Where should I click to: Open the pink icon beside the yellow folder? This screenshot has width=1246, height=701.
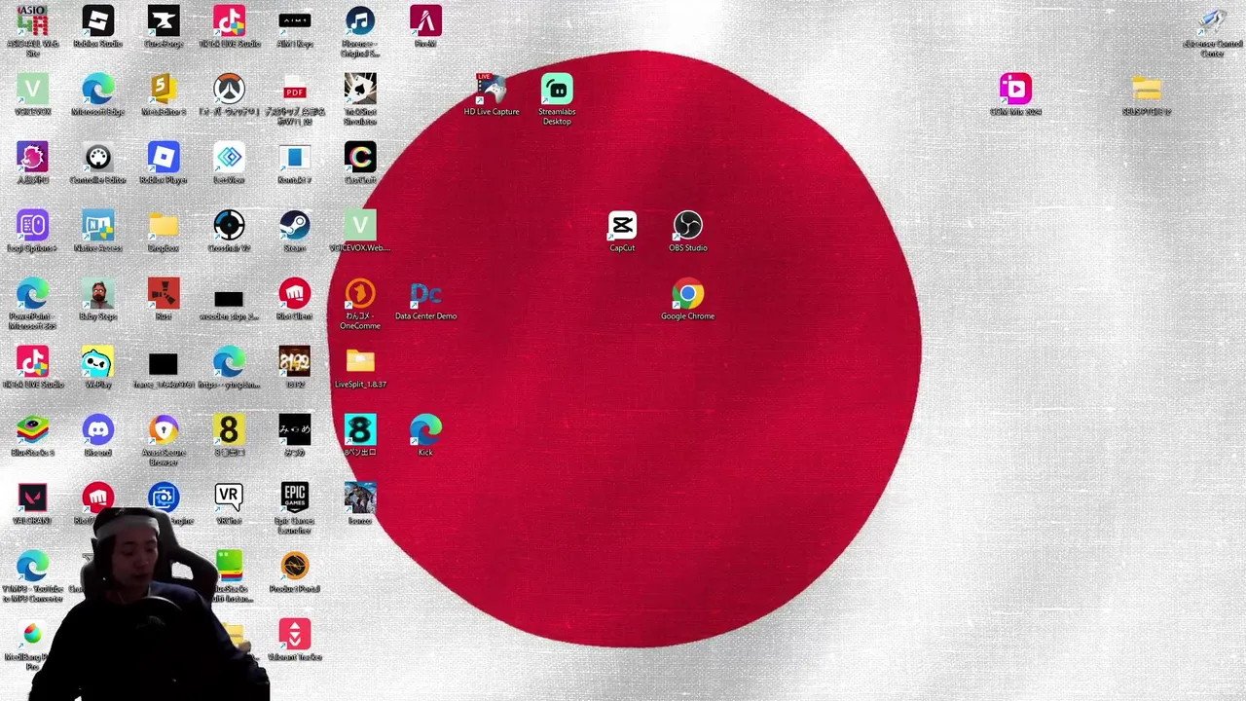1015,90
